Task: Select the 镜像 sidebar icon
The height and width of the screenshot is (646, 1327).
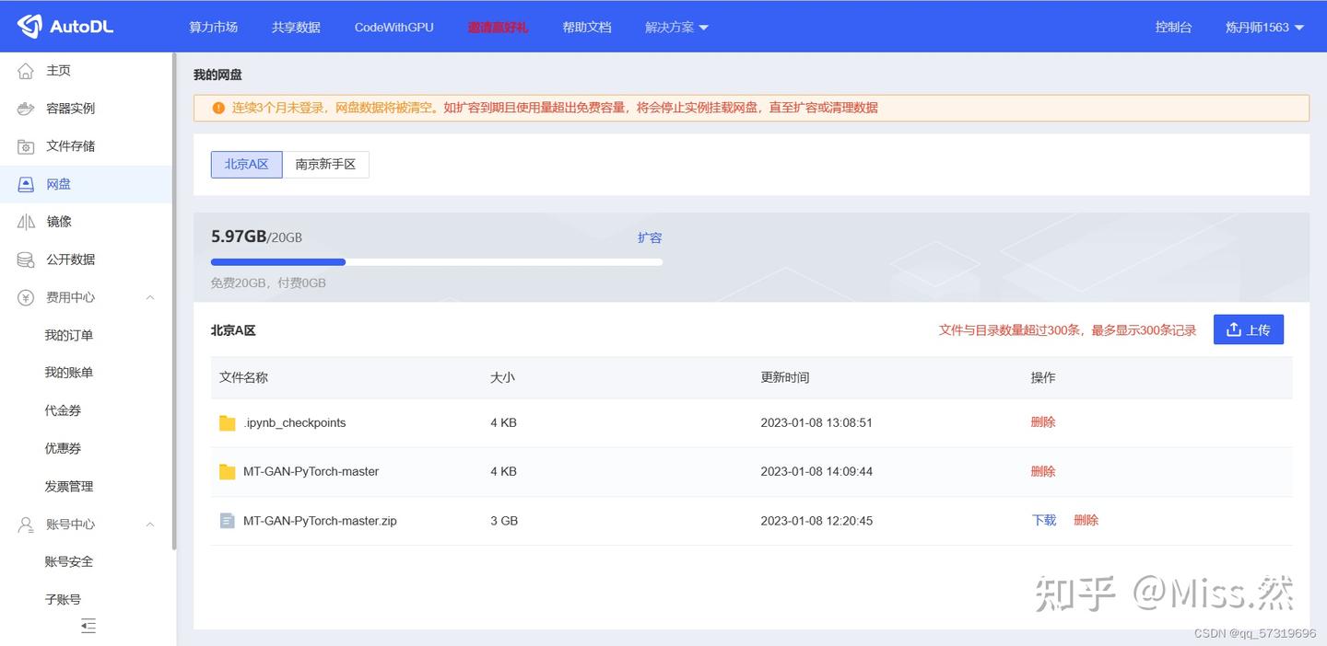Action: (x=26, y=221)
